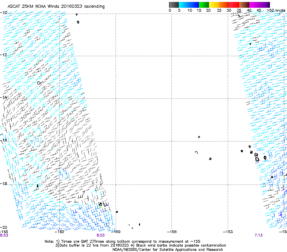Image resolution: width=287 pixels, height=252 pixels.
Task: Click the '-153' longitude axis label
Action: click(x=228, y=232)
